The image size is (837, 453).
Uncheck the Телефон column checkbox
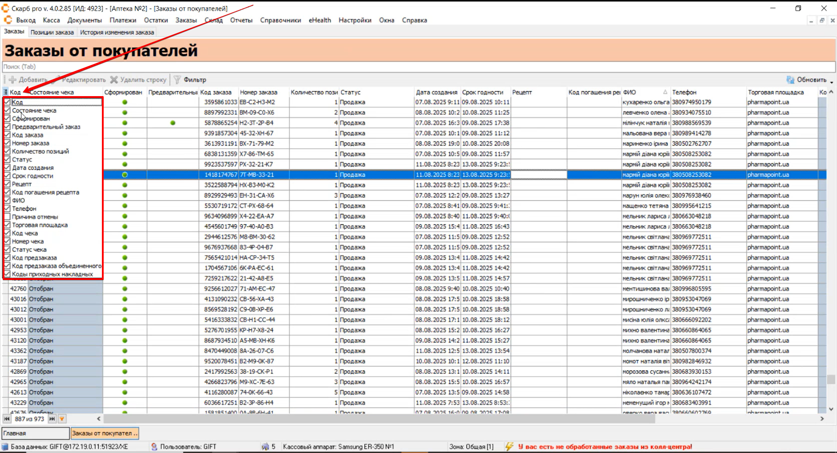(x=7, y=209)
